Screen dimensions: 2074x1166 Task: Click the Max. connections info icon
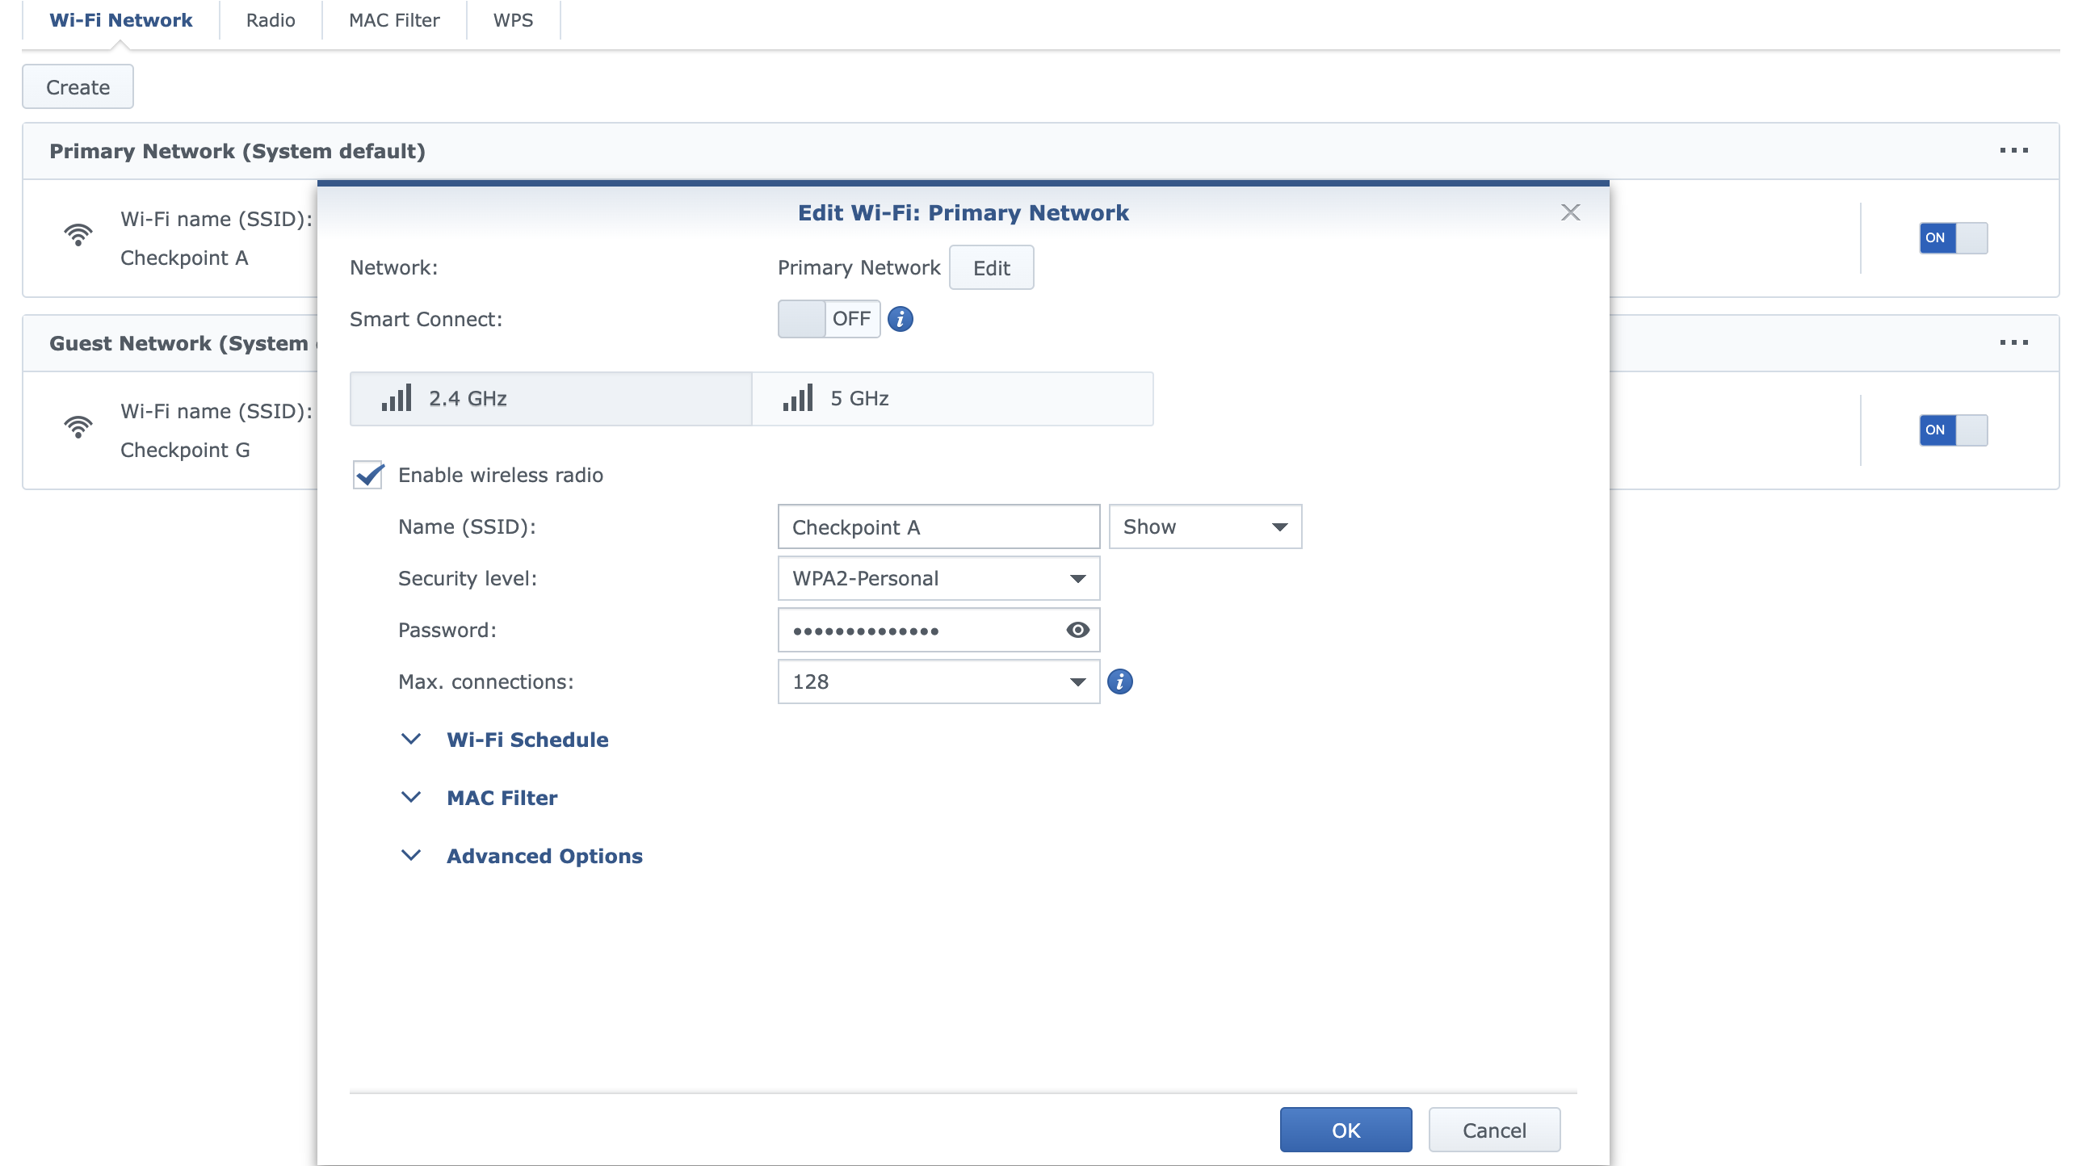[1119, 682]
